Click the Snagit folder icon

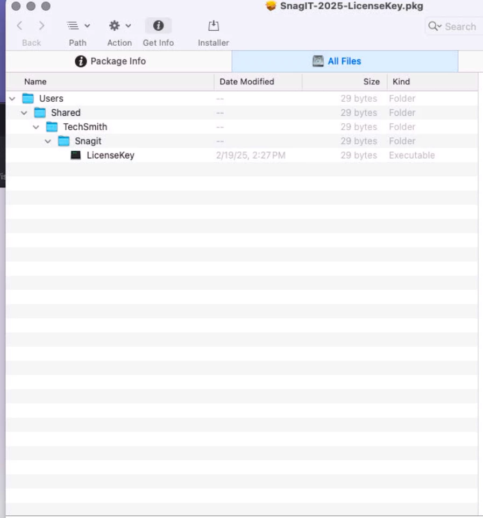pyautogui.click(x=63, y=141)
